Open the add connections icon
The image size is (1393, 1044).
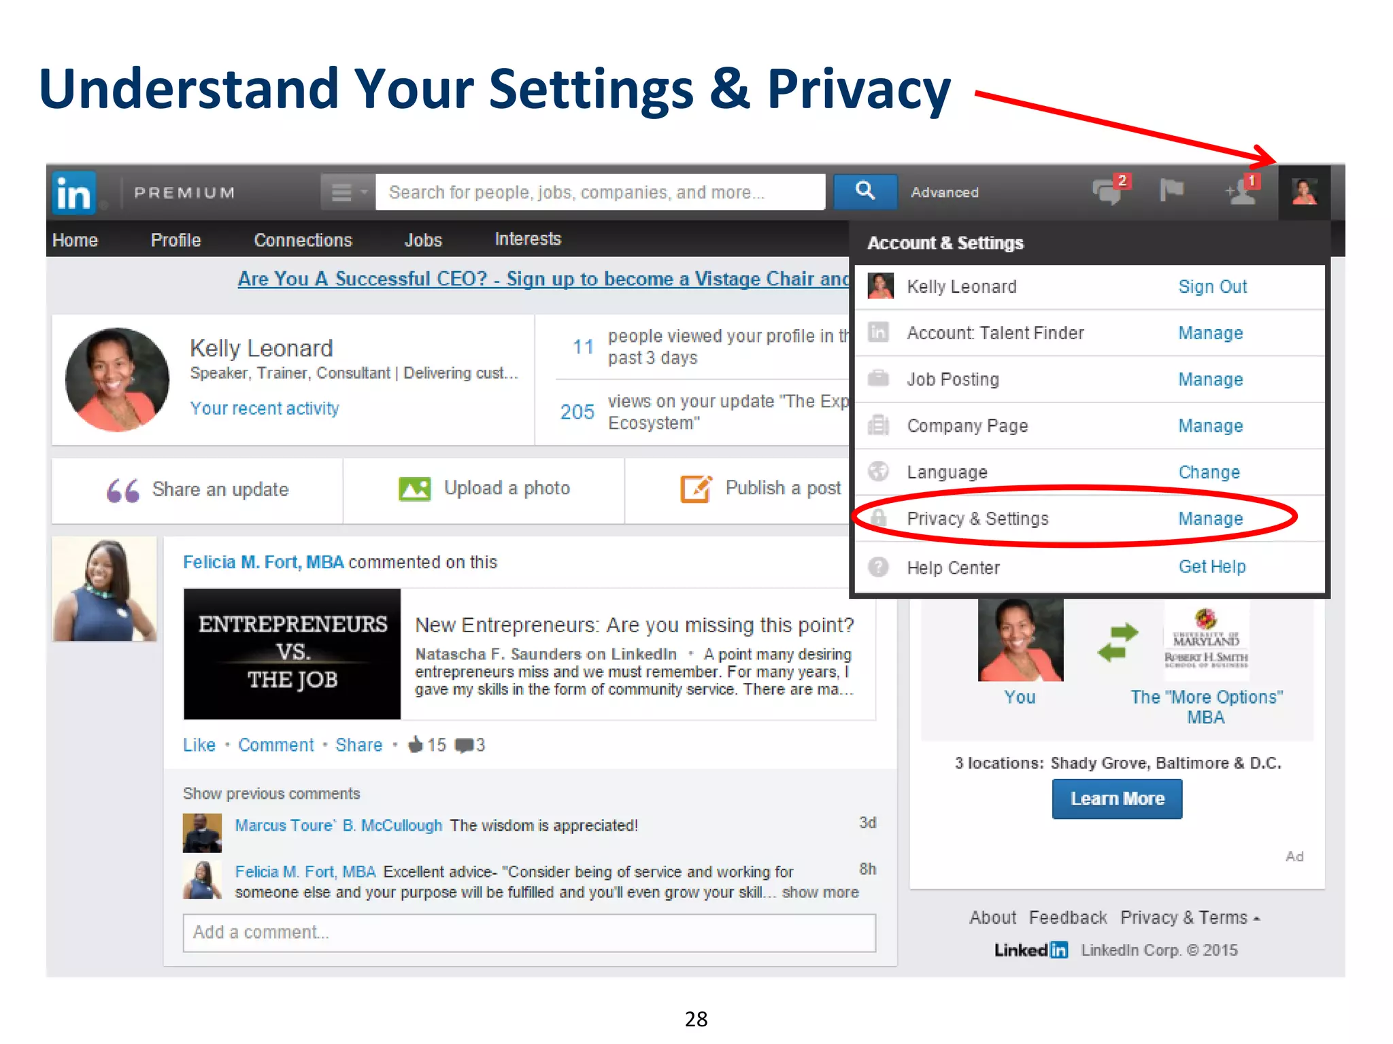pos(1243,191)
